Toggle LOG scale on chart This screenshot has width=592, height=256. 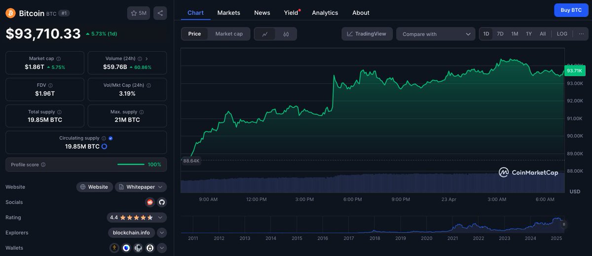point(562,34)
